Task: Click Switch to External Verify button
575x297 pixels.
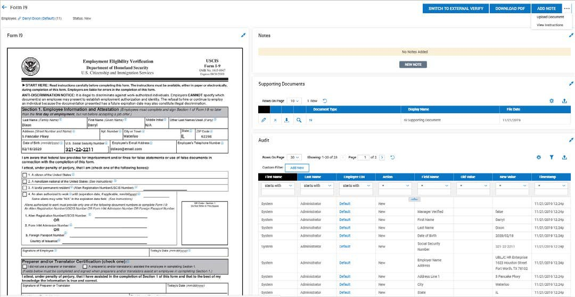Action: point(455,9)
